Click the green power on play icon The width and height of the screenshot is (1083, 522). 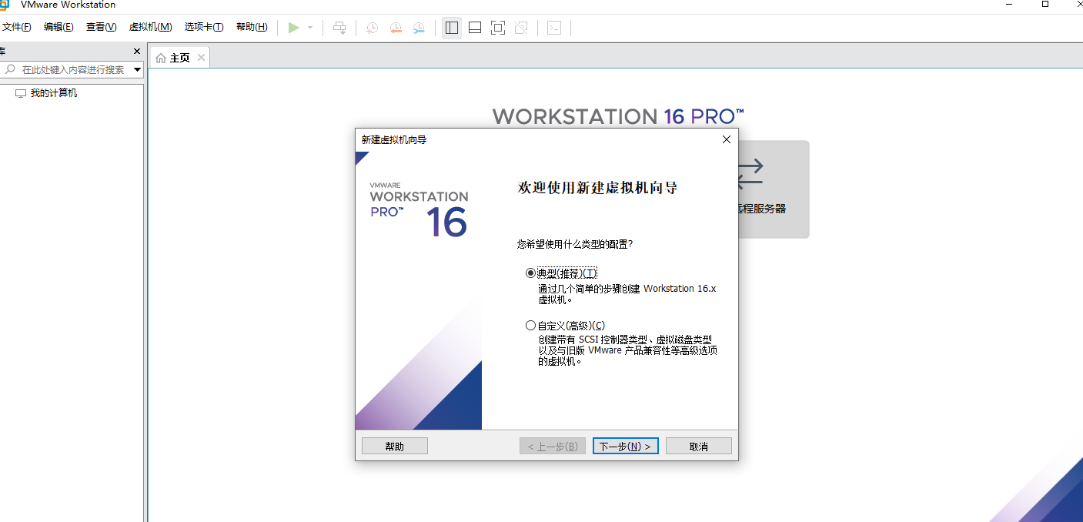click(293, 28)
